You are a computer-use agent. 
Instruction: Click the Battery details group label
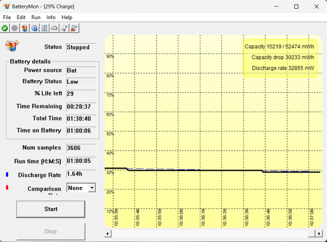(x=30, y=62)
